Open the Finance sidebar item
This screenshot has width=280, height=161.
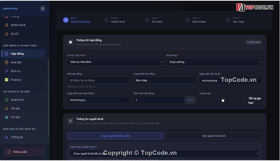click(x=23, y=80)
